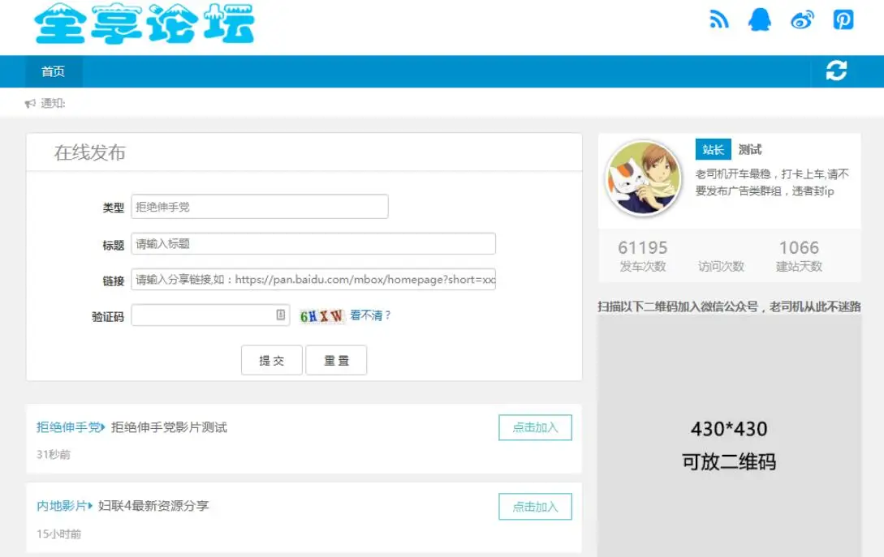884x557 pixels.
Task: Click the 看不清 captcha help link
Action: (370, 316)
